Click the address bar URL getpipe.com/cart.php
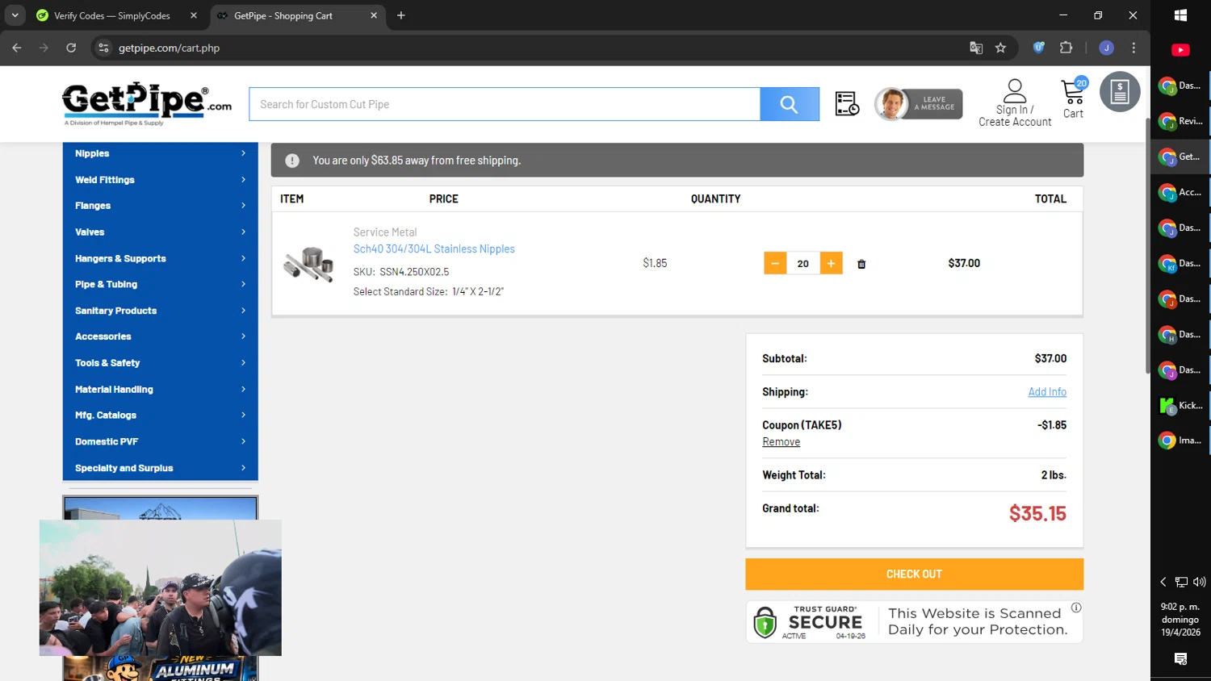Image resolution: width=1211 pixels, height=681 pixels. (x=169, y=48)
